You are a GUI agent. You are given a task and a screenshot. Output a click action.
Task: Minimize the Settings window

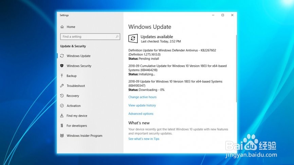213,15
